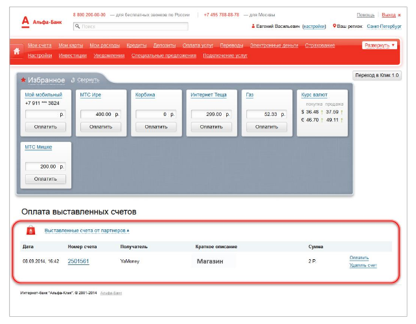The width and height of the screenshot is (416, 324).
Task: Click the red shopping bag partner invoices icon
Action: [30, 230]
